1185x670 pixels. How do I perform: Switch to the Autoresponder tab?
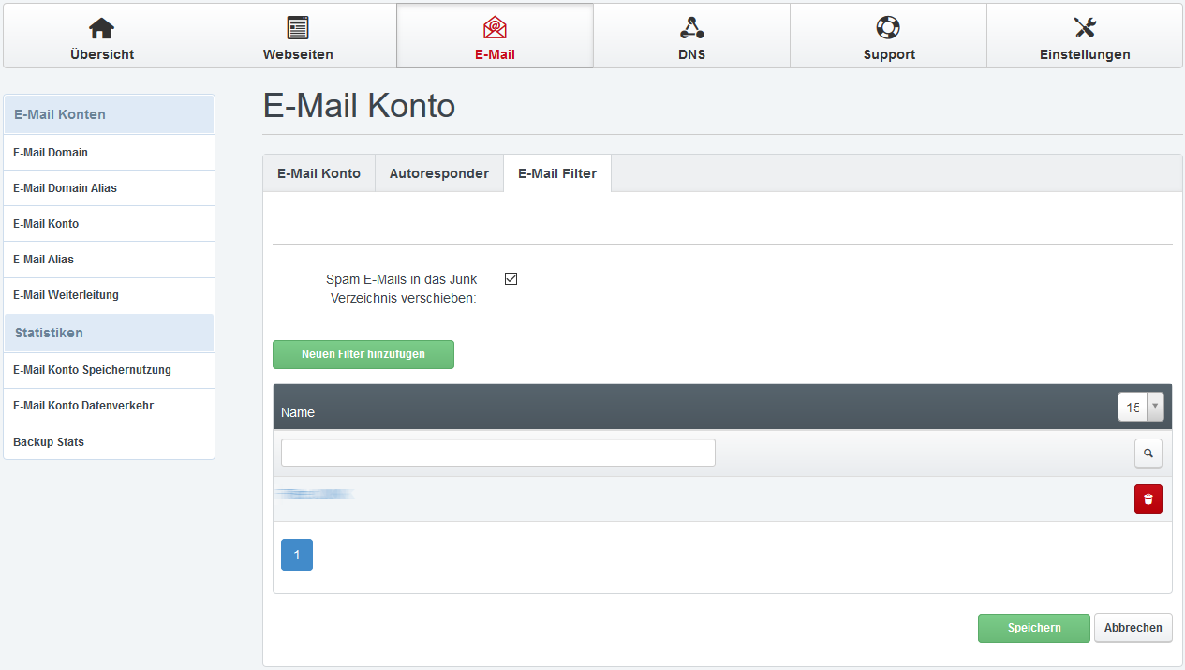tap(439, 173)
